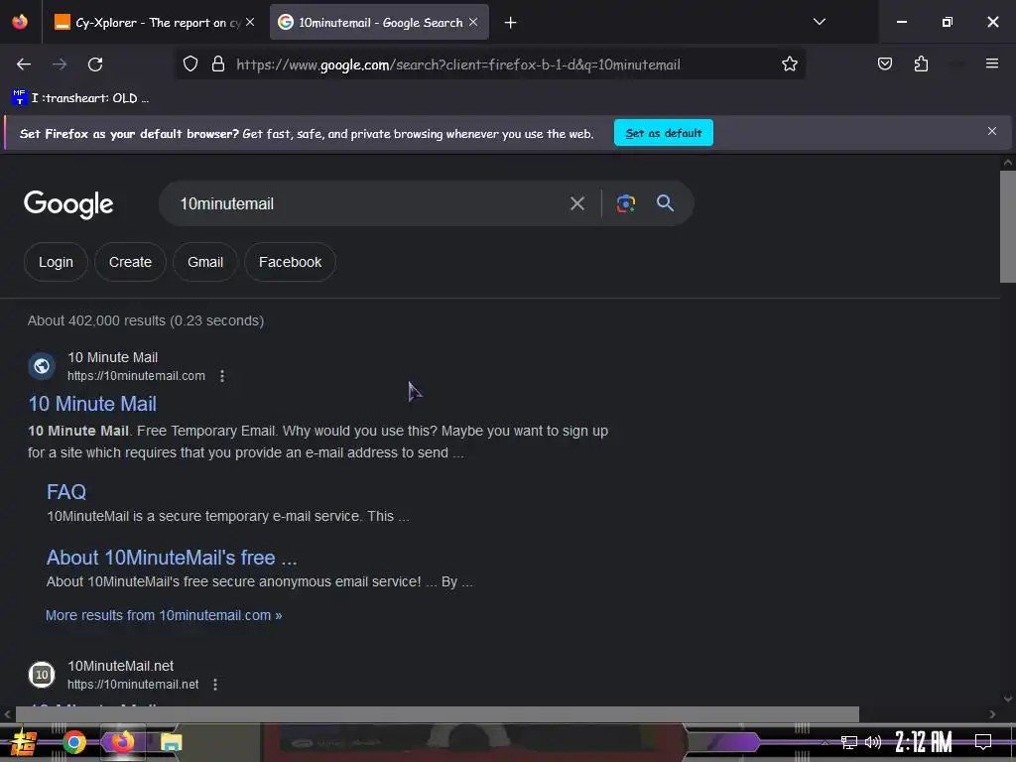Launch Google Chrome from the taskbar
The height and width of the screenshot is (762, 1016).
(x=73, y=742)
